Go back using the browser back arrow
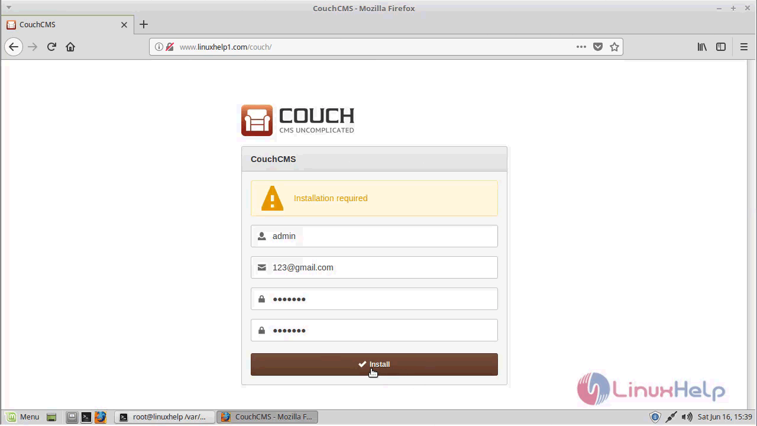 coord(14,47)
